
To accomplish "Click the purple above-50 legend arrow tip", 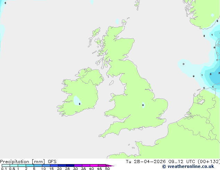I will [x=110, y=165].
